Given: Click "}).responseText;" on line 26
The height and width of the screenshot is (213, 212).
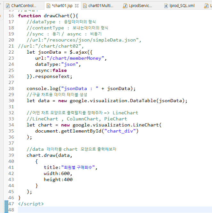Looking at the screenshot, I should pyautogui.click(x=49, y=76).
